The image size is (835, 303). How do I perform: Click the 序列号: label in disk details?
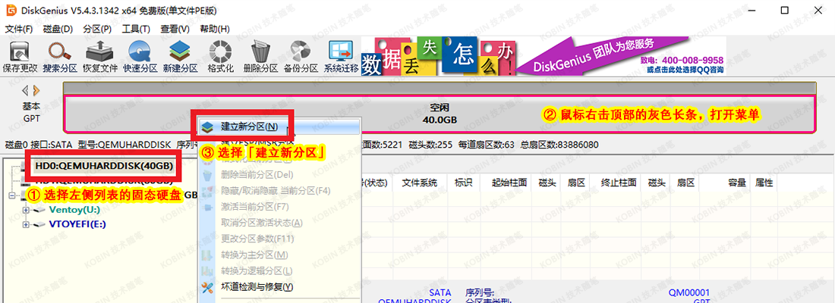coord(481,292)
